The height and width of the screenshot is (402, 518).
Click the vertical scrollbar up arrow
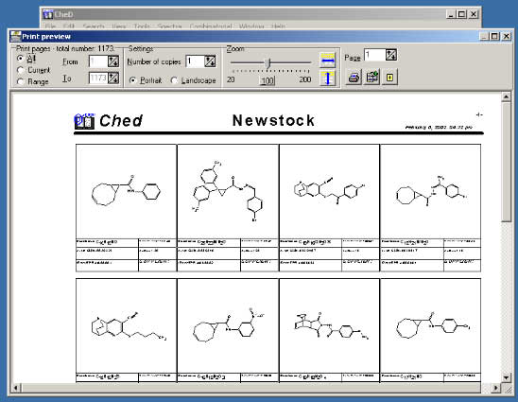(x=506, y=96)
